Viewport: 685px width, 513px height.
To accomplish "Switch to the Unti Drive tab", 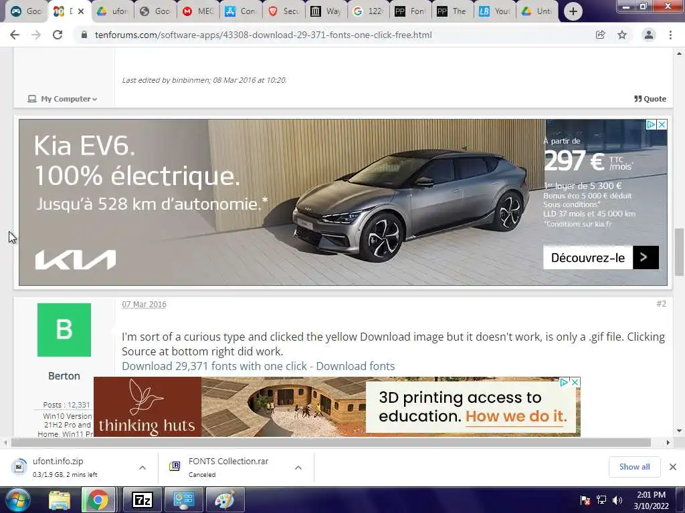I will [x=537, y=11].
